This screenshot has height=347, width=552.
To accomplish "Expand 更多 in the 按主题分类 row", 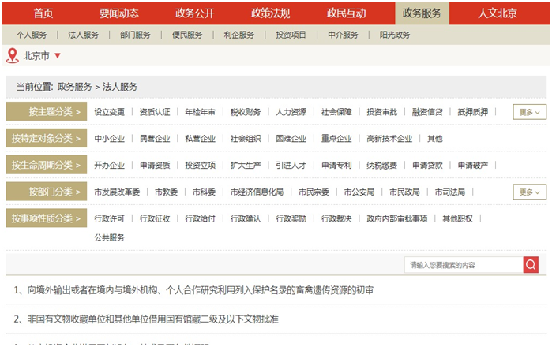I will [529, 112].
